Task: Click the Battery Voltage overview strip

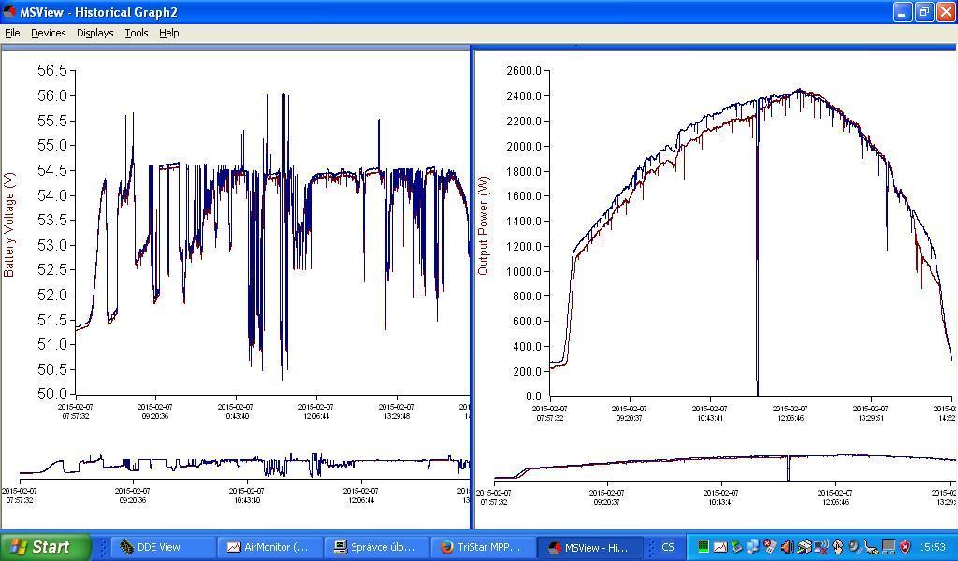Action: click(243, 465)
